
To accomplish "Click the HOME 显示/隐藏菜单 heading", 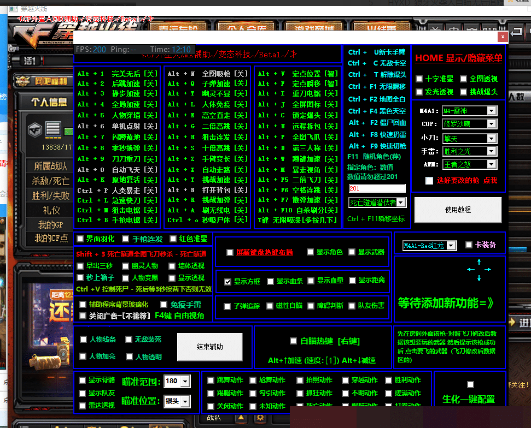I will click(458, 58).
